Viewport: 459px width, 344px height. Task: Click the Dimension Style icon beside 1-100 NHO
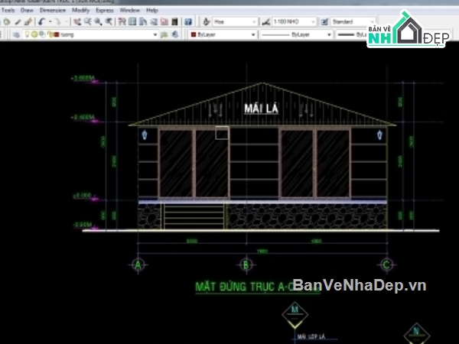[x=265, y=22]
